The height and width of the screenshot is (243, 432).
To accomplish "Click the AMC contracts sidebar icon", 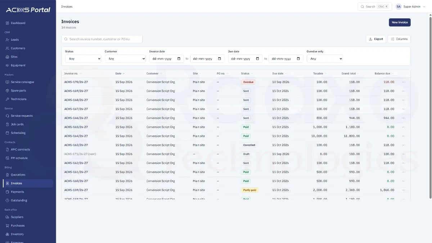I will 7,149.
